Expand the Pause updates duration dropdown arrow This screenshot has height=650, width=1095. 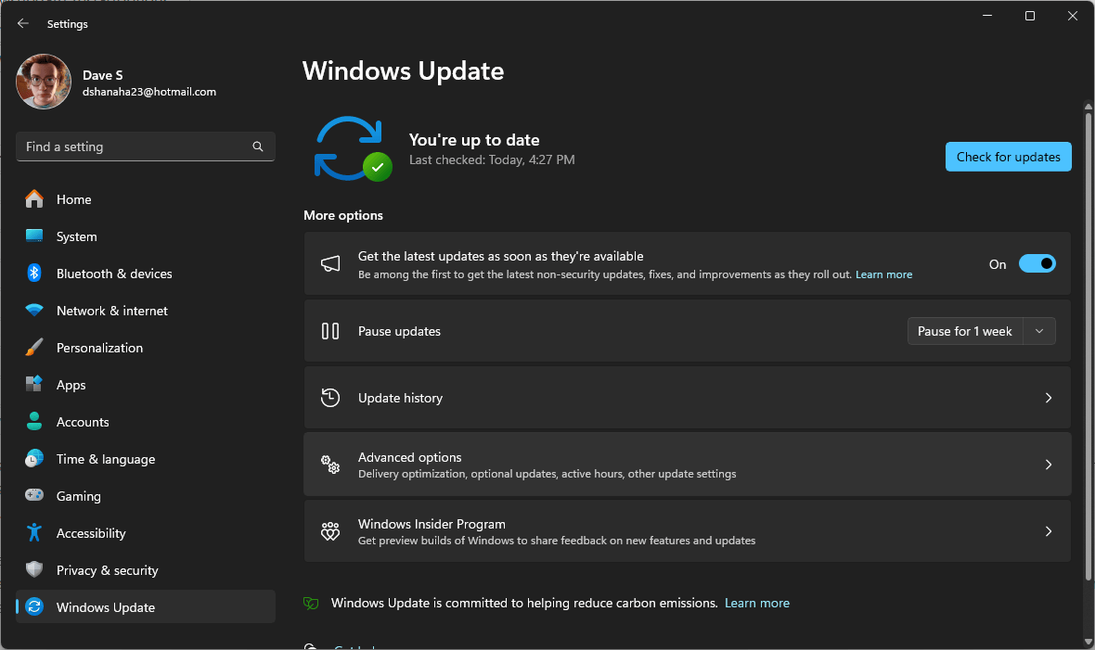pyautogui.click(x=1040, y=331)
